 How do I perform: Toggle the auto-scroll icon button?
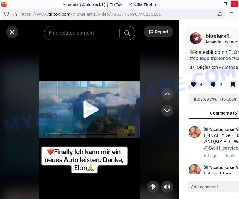153,187
